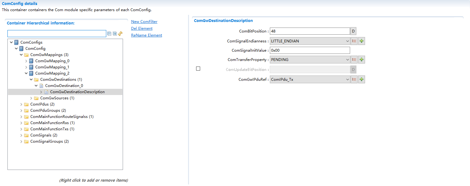
Task: Click the collapse all tree icon
Action: click(109, 34)
